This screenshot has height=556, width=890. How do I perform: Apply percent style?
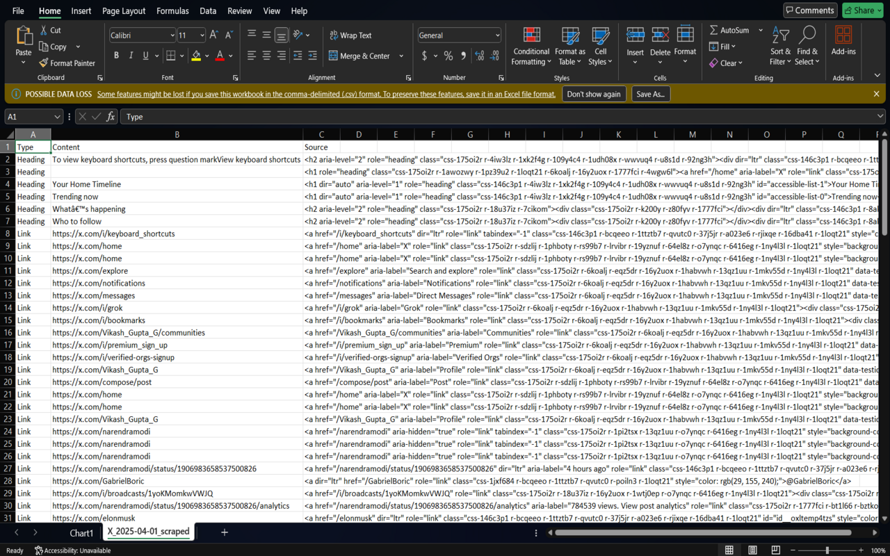click(x=448, y=56)
